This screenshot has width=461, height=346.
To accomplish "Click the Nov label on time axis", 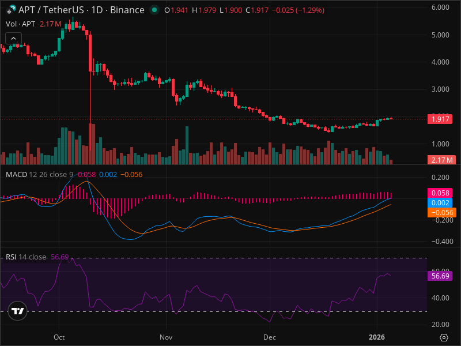I will tap(166, 337).
